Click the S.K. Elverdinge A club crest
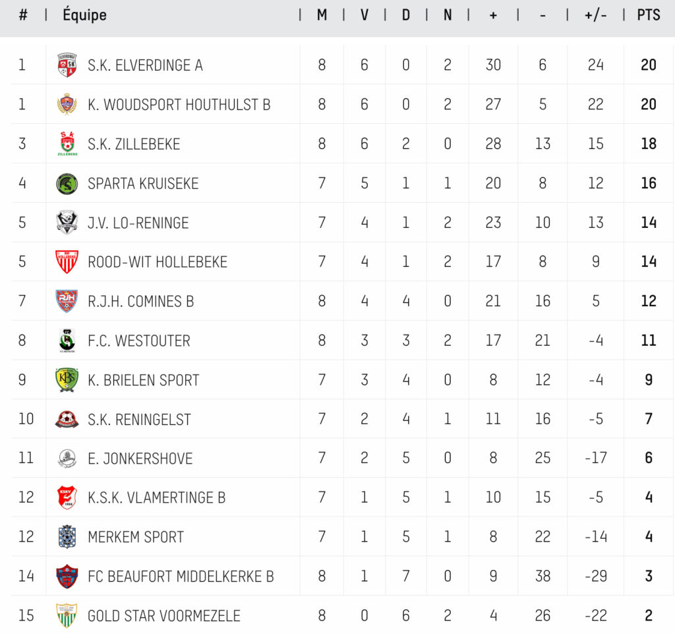 click(x=67, y=65)
